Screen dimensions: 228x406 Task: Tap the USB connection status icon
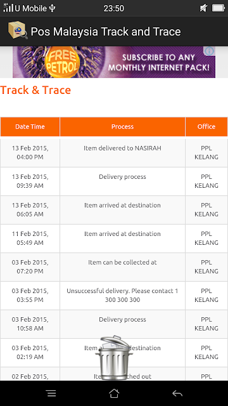click(52, 8)
